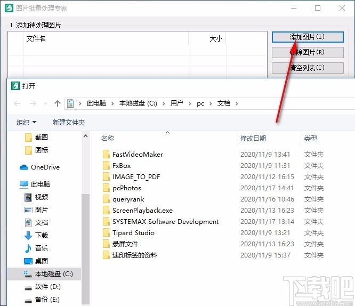Image resolution: width=355 pixels, height=306 pixels.
Task: Click the back navigation arrow
Action: point(17,103)
